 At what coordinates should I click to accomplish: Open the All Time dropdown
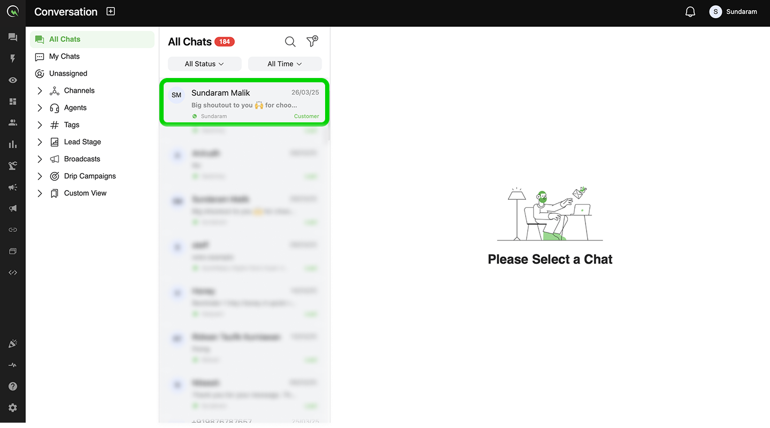[285, 64]
